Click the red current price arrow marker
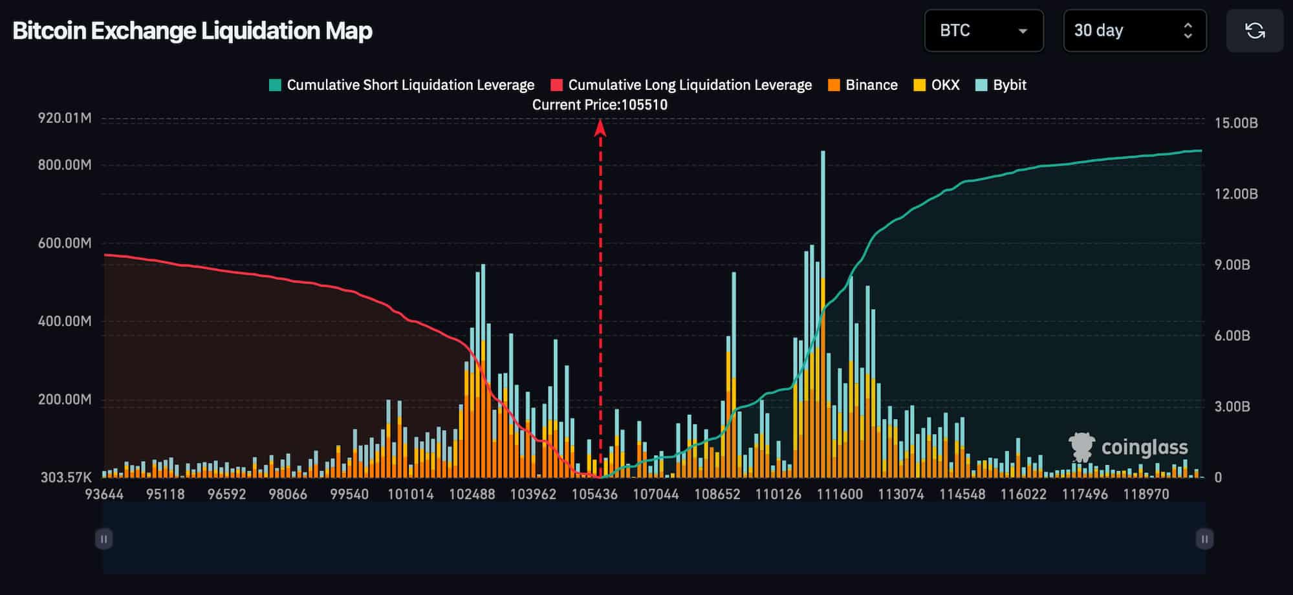Image resolution: width=1293 pixels, height=595 pixels. coord(600,129)
